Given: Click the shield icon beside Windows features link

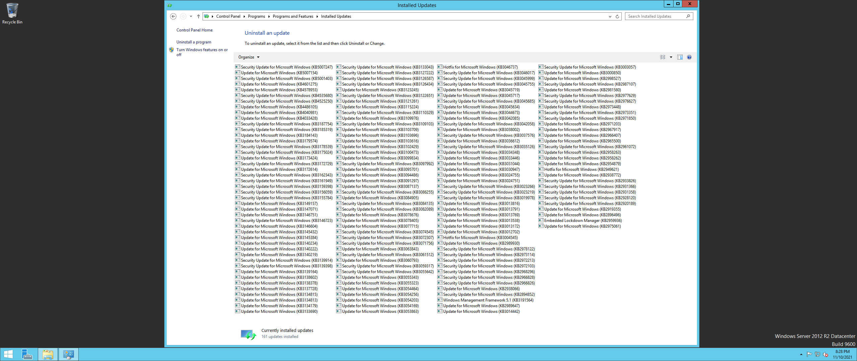Looking at the screenshot, I should coord(171,50).
